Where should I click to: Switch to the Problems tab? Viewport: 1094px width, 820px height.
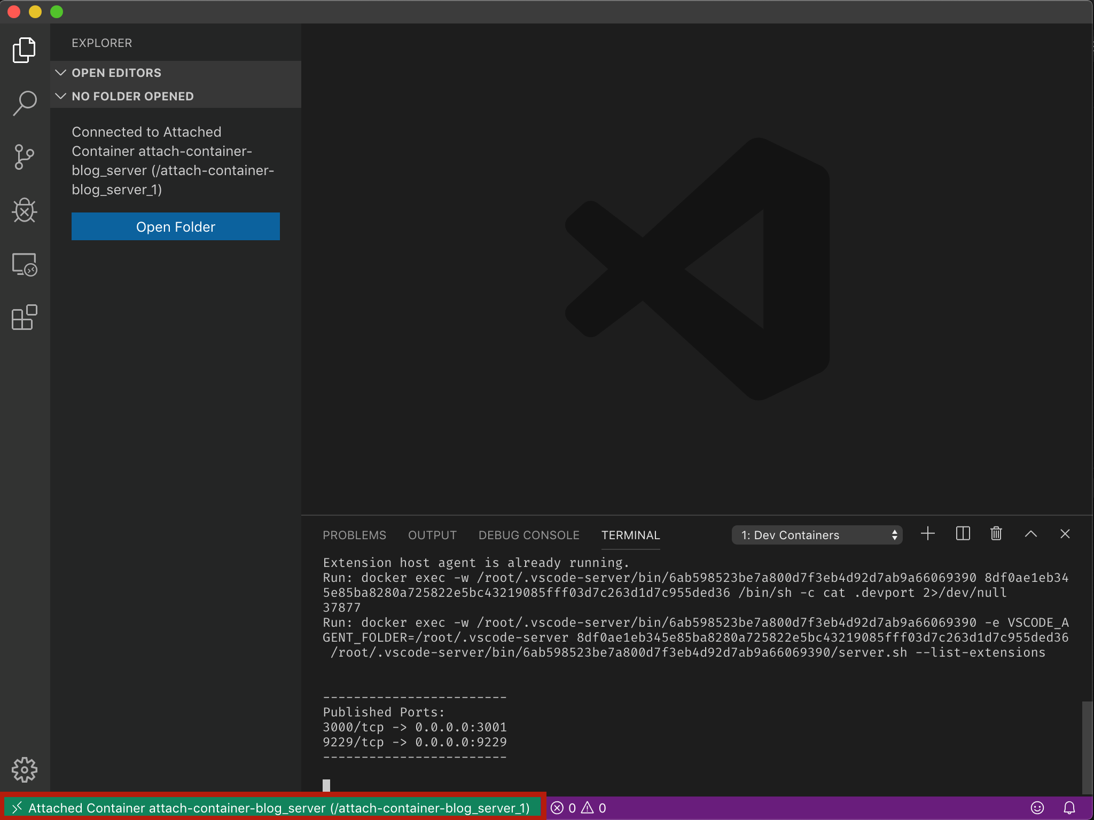(x=354, y=535)
